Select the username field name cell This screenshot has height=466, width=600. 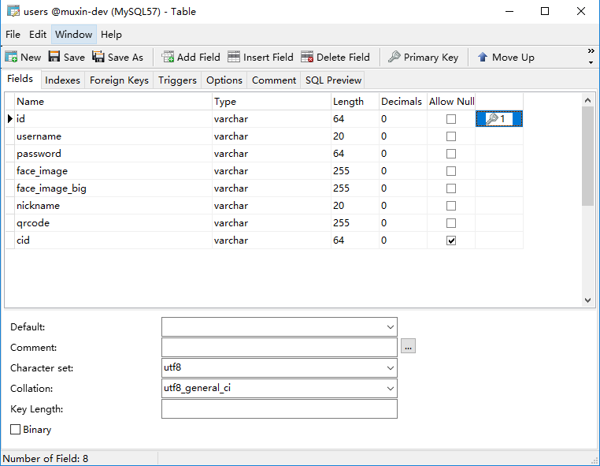(x=113, y=136)
